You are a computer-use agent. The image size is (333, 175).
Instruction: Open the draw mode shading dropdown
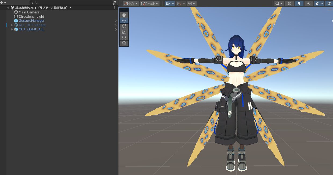279,3
